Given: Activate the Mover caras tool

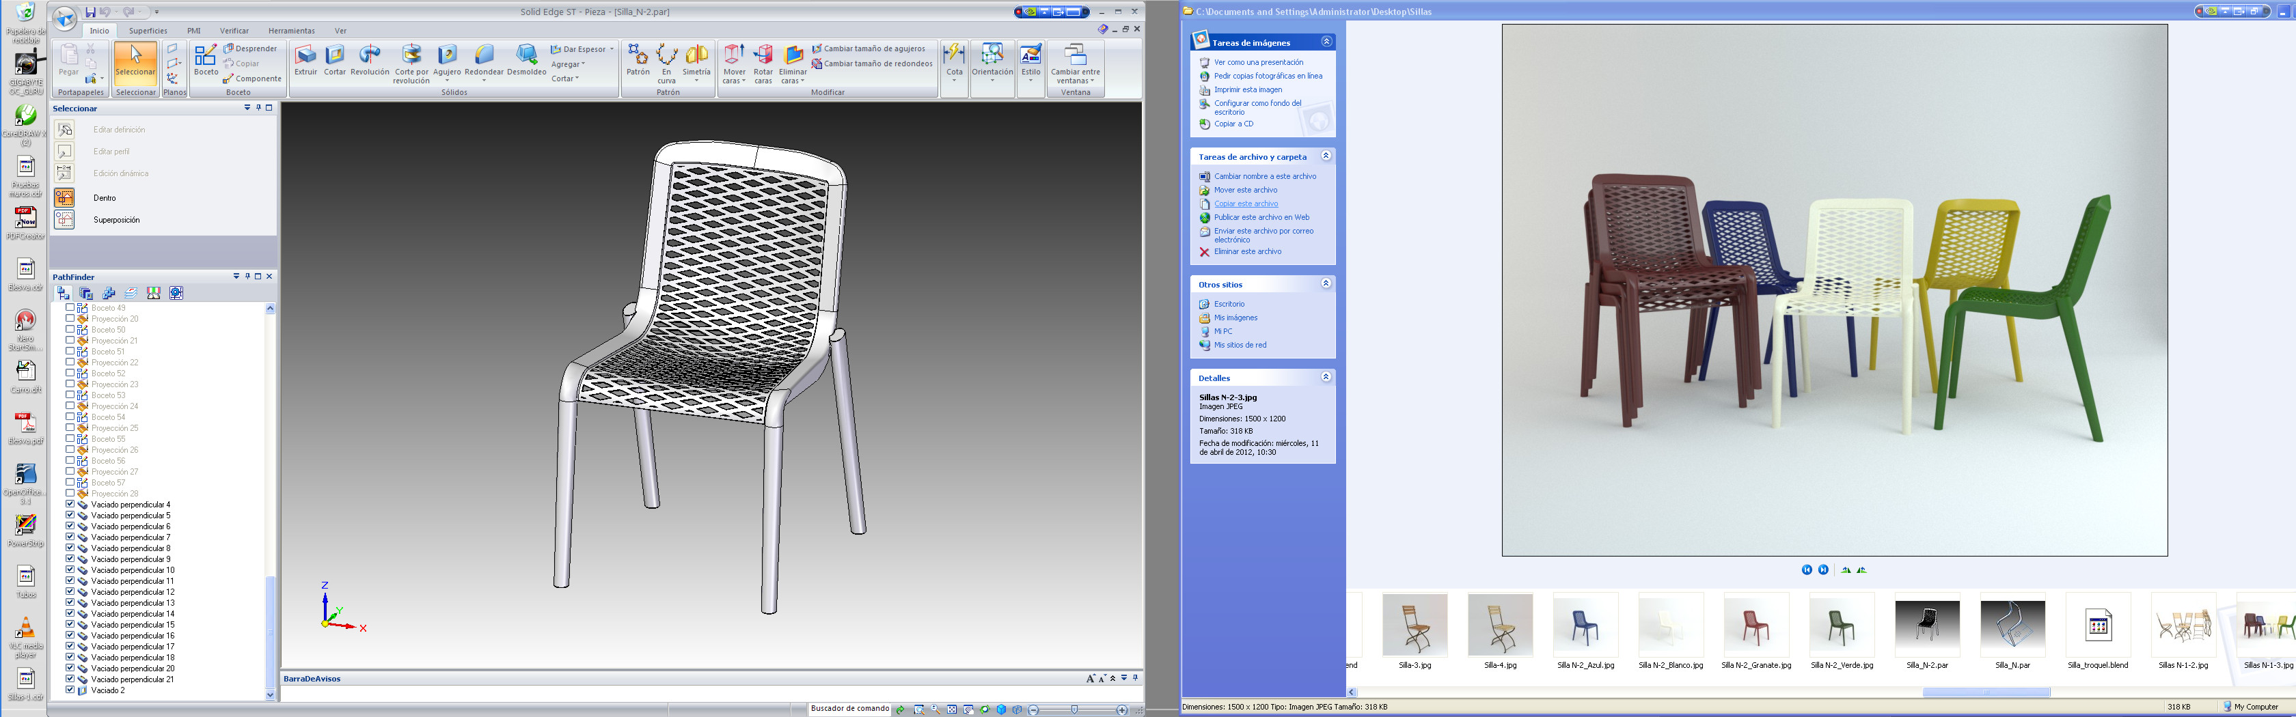Looking at the screenshot, I should 735,64.
